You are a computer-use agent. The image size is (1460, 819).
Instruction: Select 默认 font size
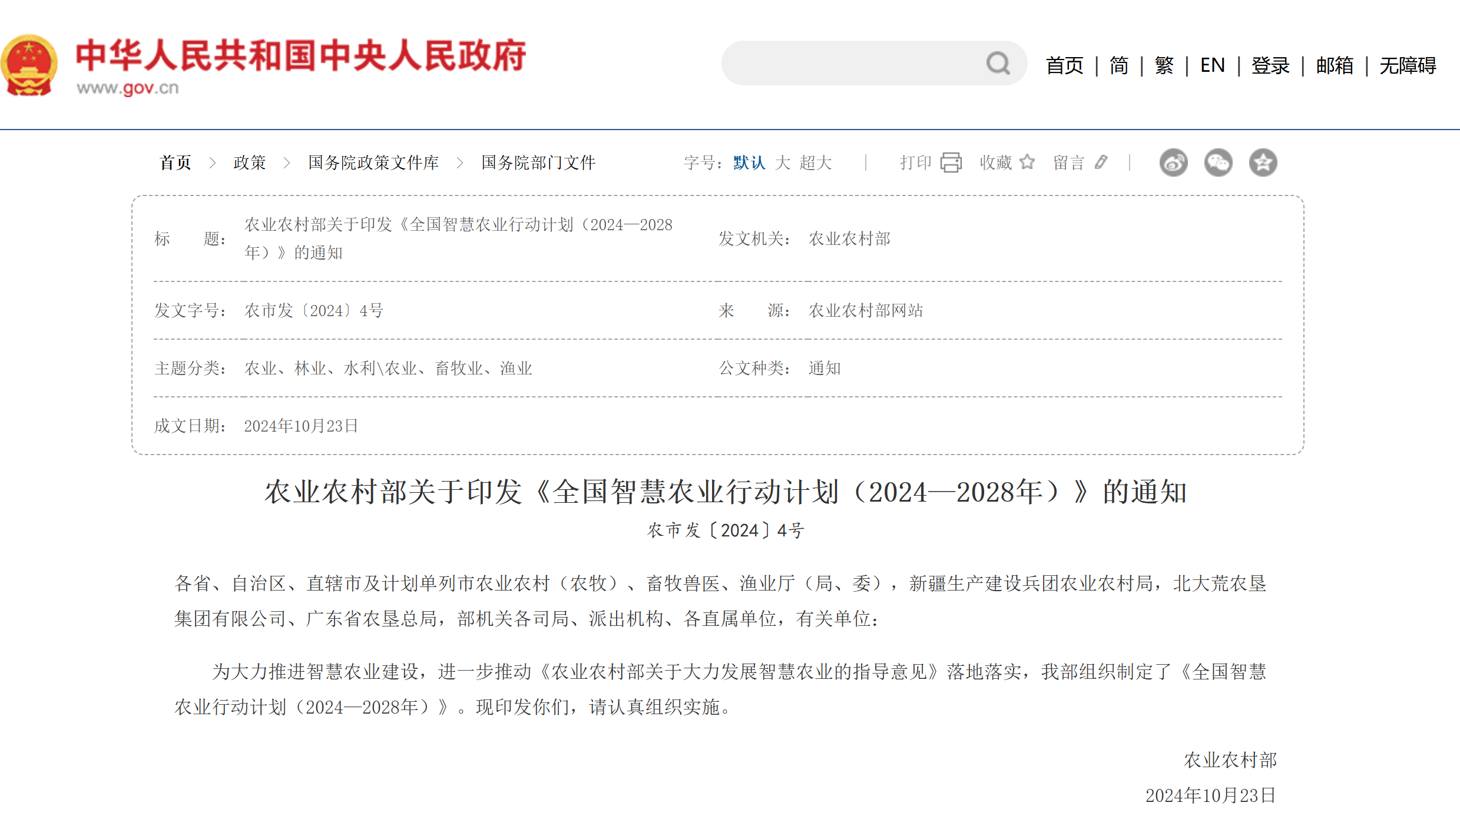point(749,163)
